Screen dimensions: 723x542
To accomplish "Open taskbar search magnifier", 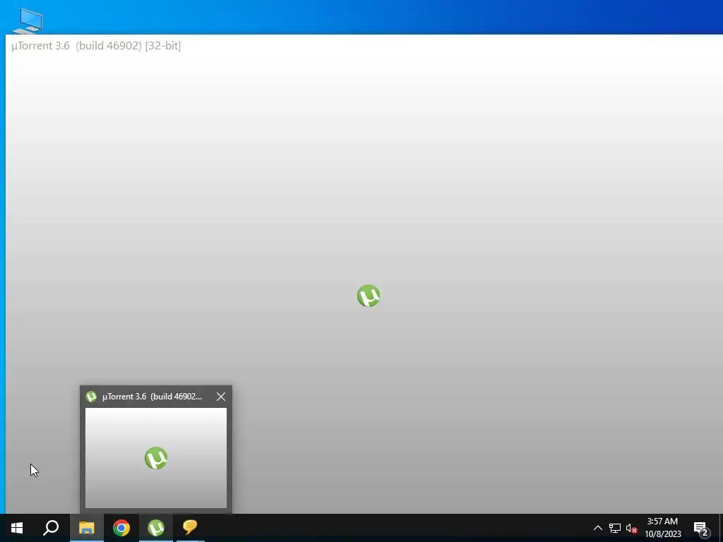I will [51, 528].
